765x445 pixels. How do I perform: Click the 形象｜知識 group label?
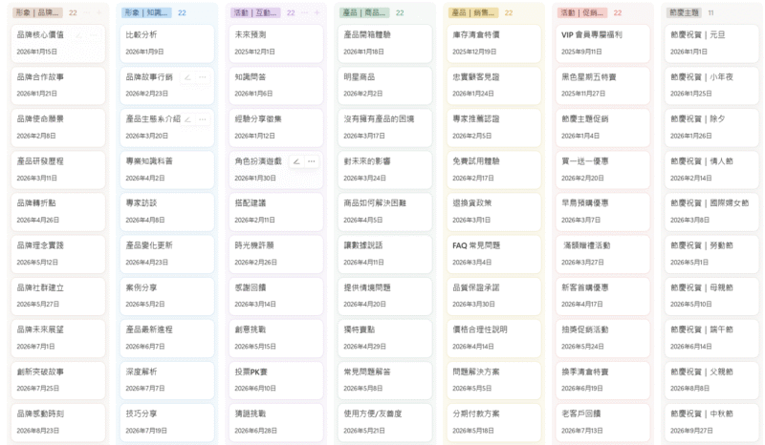[x=146, y=12]
